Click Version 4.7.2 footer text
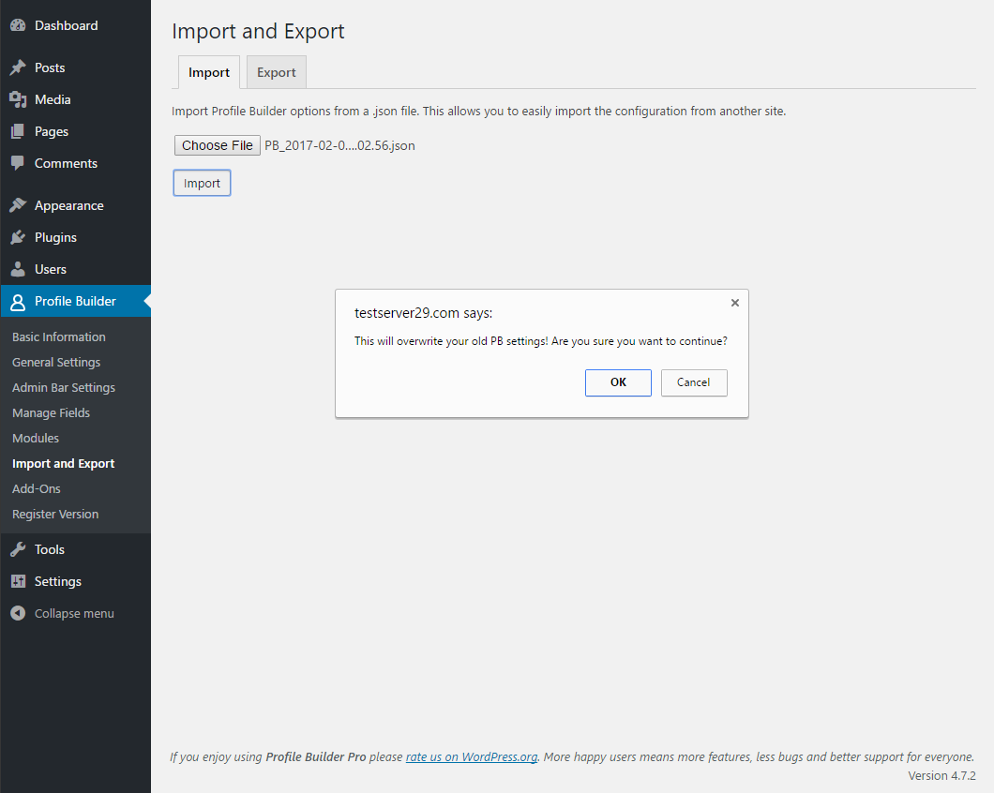The width and height of the screenshot is (994, 793). (941, 775)
